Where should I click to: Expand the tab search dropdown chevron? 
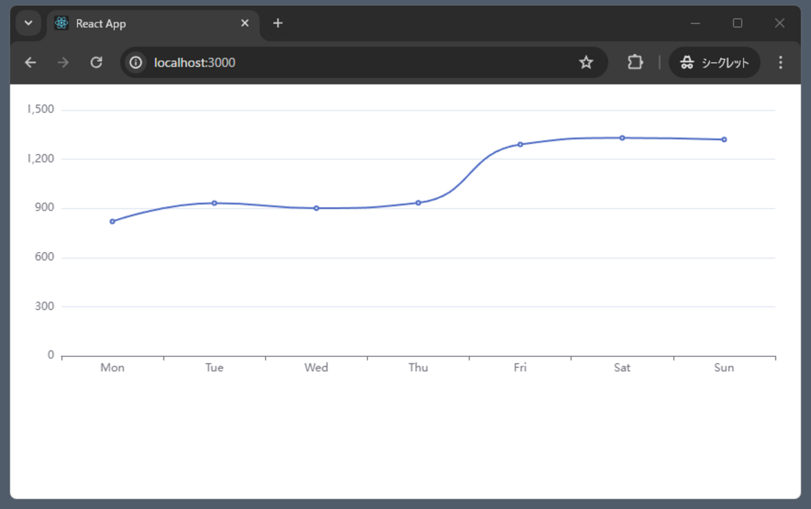[x=28, y=23]
